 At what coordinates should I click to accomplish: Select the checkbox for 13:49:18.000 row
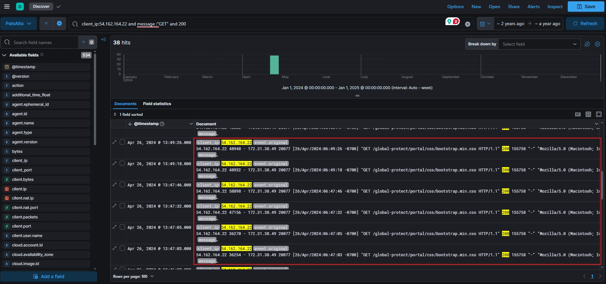point(122,164)
